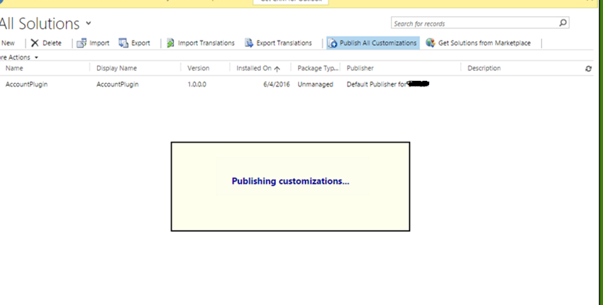
Task: Click the AccountPlugin display name cell
Action: click(117, 84)
